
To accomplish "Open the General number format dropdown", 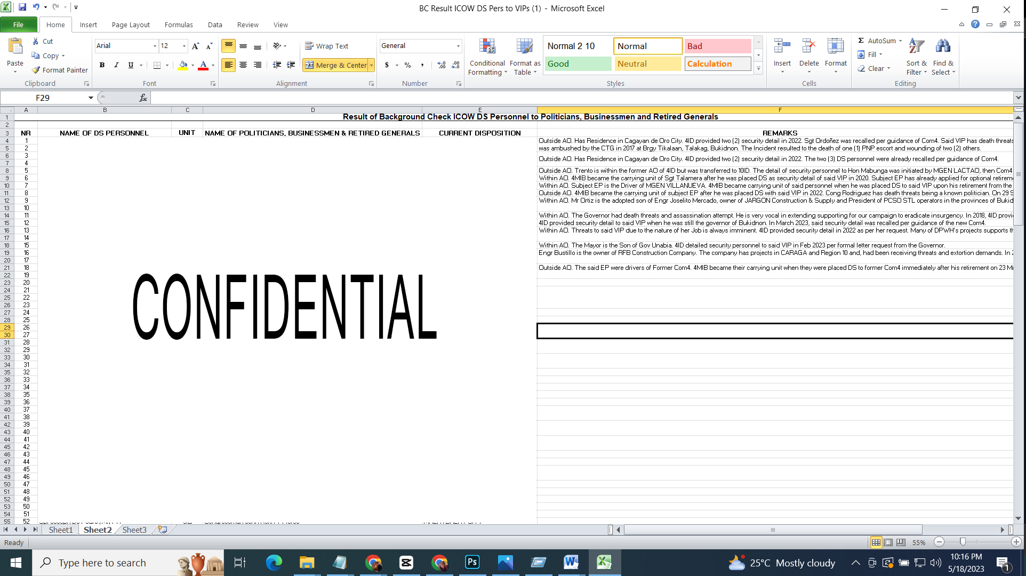I will (x=458, y=46).
